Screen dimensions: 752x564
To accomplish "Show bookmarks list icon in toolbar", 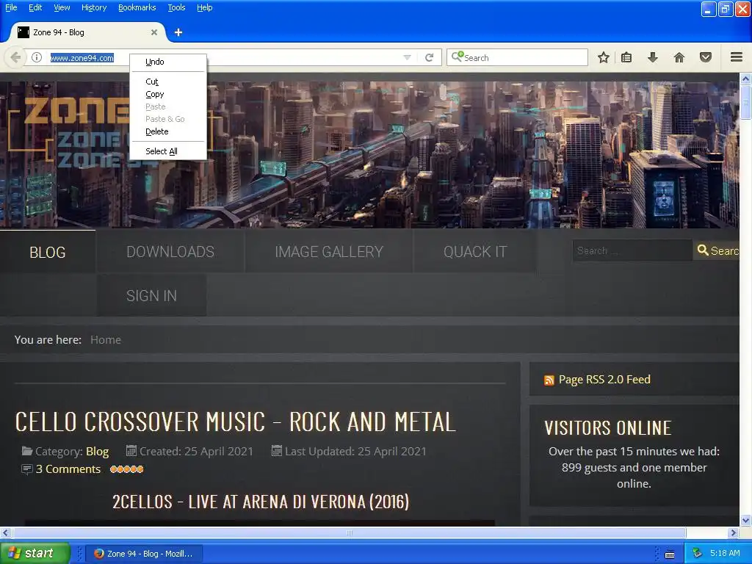I will point(626,57).
